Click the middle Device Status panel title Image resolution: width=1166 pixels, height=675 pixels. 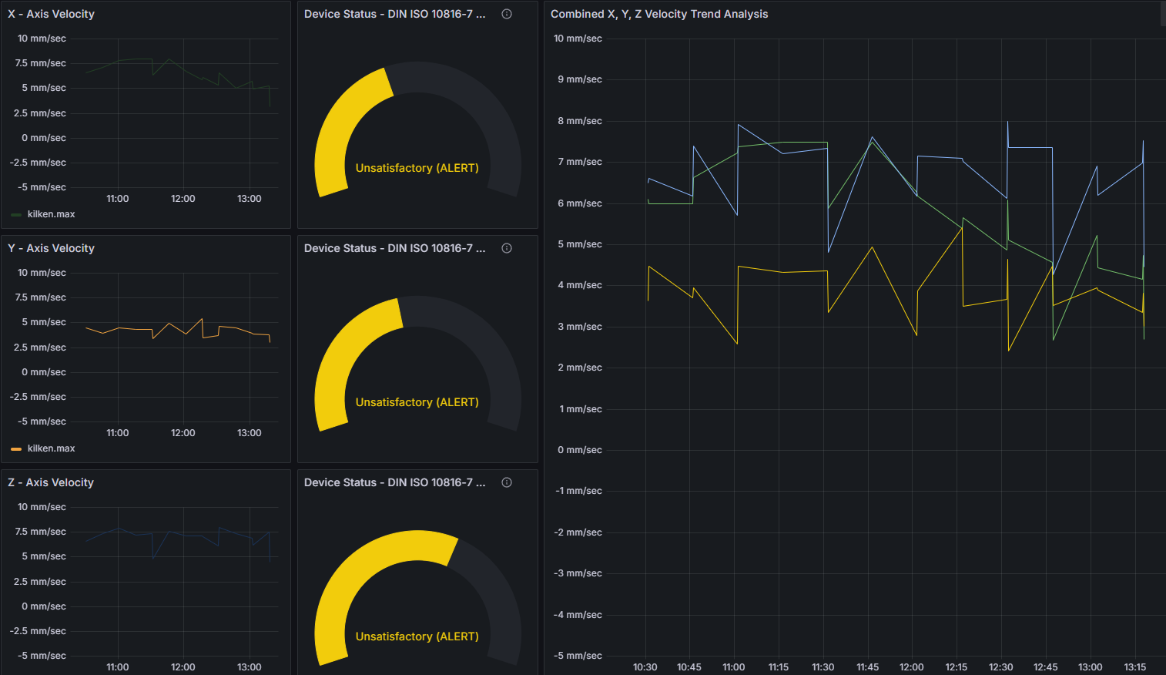coord(394,248)
